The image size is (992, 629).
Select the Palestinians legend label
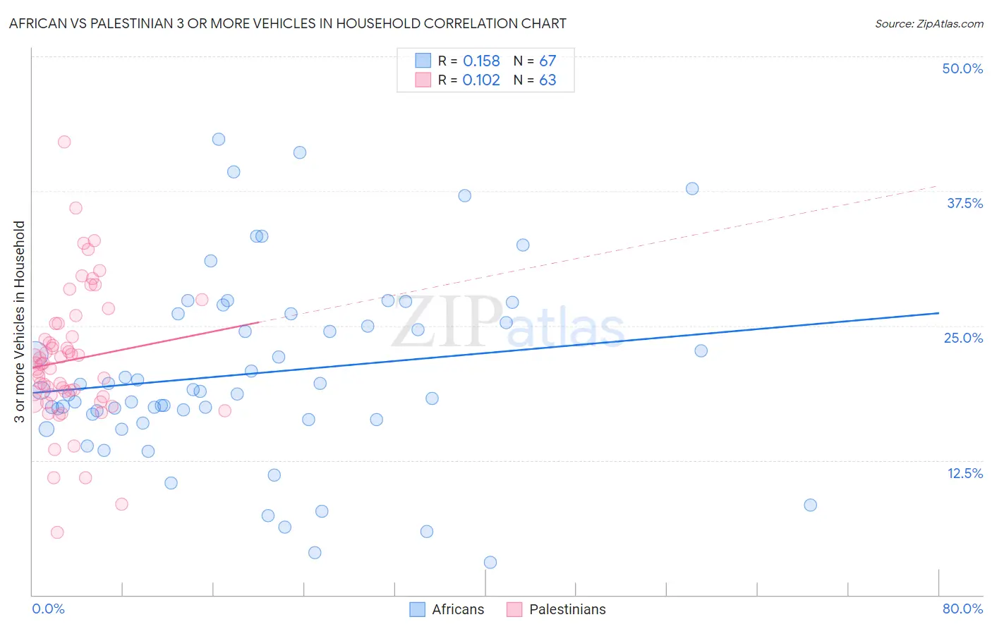click(567, 609)
